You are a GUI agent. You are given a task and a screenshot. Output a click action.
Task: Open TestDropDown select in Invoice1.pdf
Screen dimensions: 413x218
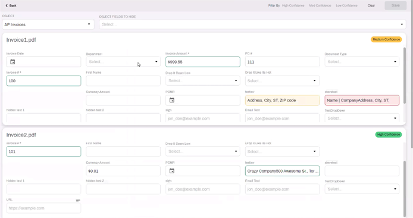coord(362,118)
